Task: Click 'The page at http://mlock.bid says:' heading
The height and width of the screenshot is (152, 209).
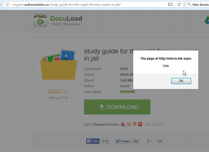Action: (166, 59)
